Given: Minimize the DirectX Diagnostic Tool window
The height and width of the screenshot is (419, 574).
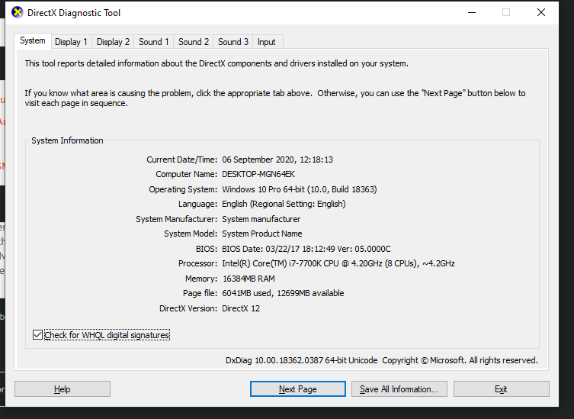Looking at the screenshot, I should (x=472, y=12).
